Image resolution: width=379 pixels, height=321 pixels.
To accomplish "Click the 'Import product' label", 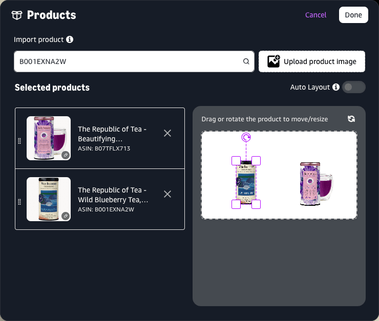I will [x=39, y=39].
